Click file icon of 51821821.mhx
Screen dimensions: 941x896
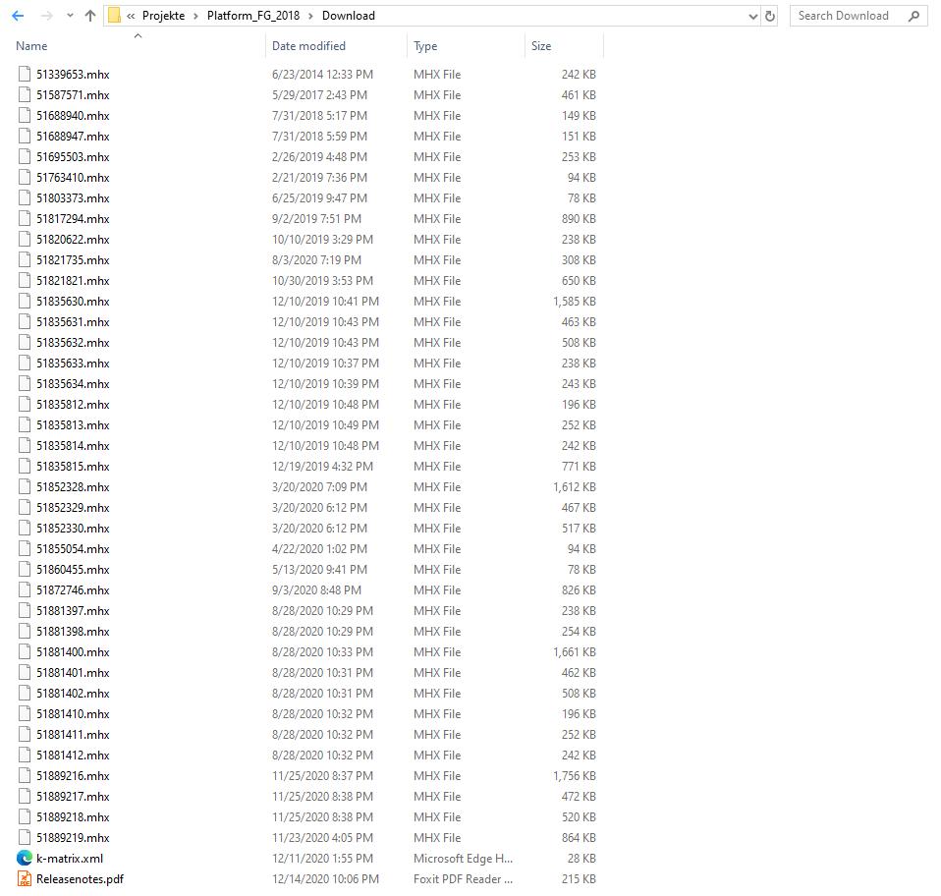(25, 280)
